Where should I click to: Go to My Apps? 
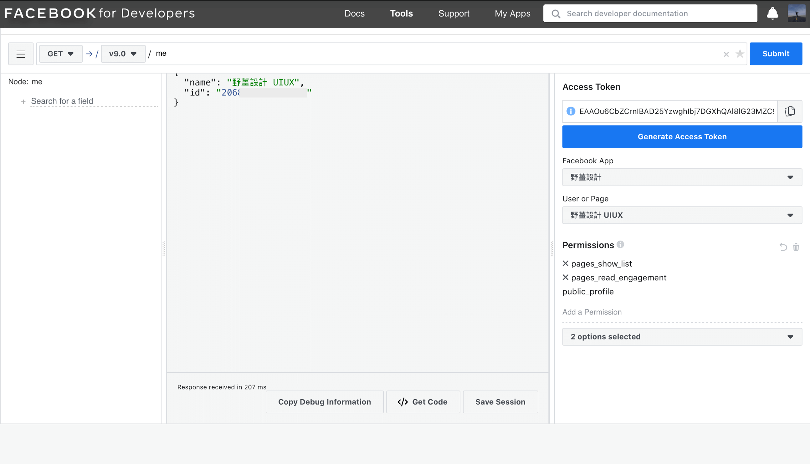512,13
